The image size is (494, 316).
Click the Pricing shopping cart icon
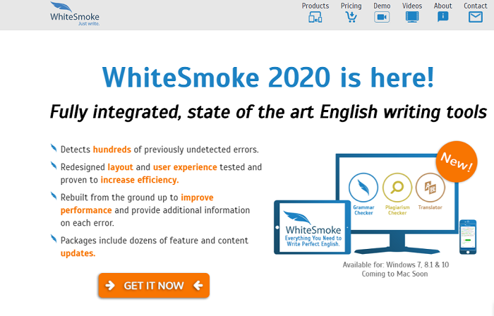(x=351, y=17)
